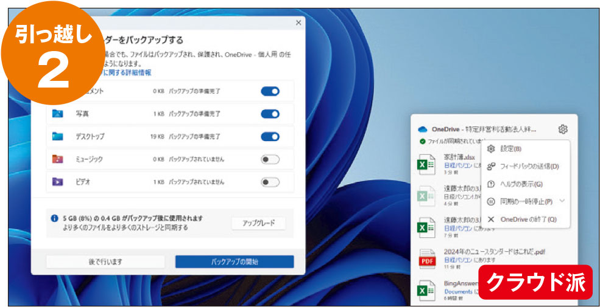Click the 後で行います button

pos(105,262)
